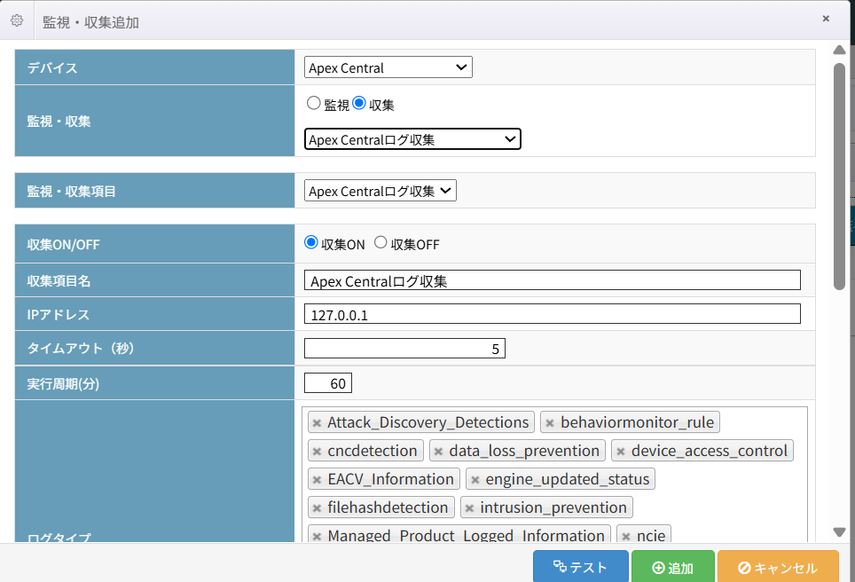Select the 収集 radio button
This screenshot has height=582, width=855.
click(359, 103)
